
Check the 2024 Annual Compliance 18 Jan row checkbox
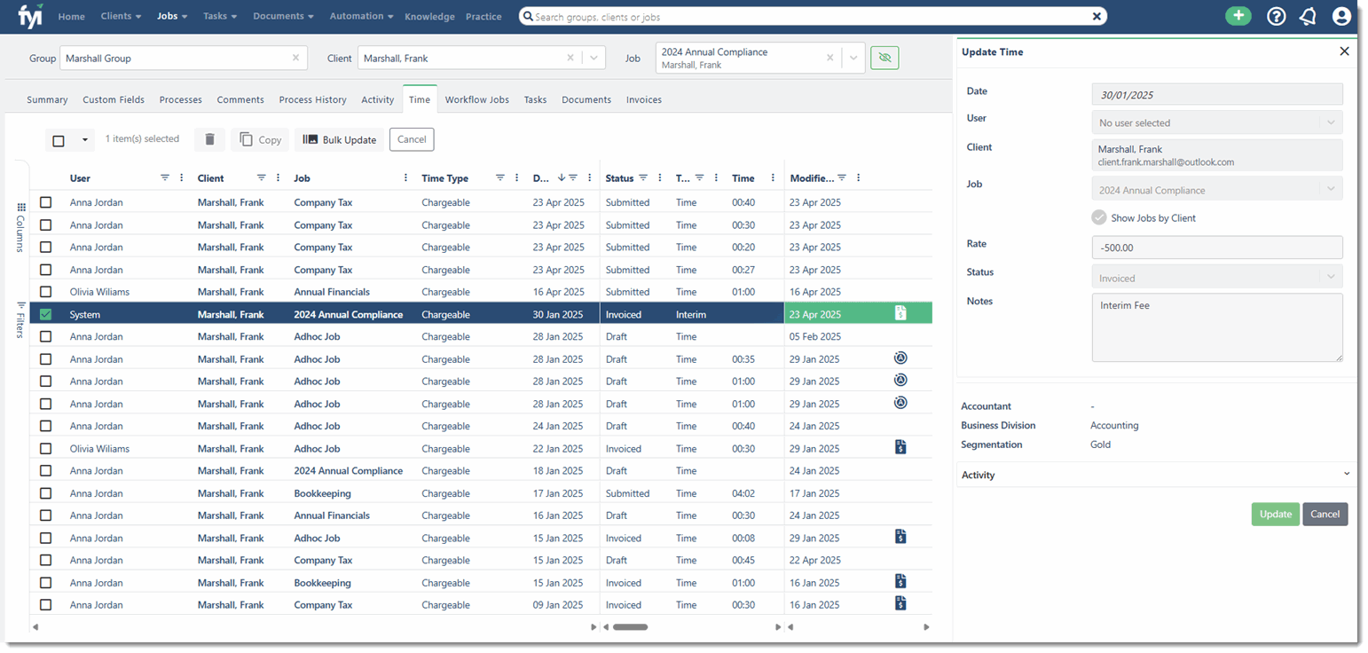tap(46, 471)
